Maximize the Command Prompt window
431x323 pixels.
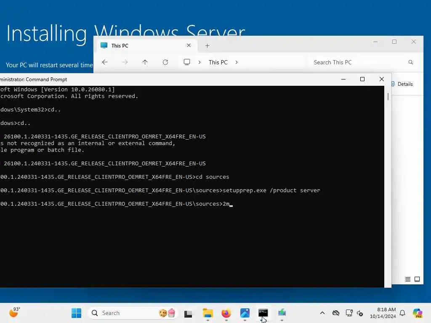click(362, 79)
